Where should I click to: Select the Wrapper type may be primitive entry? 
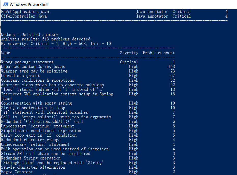tap(34, 71)
